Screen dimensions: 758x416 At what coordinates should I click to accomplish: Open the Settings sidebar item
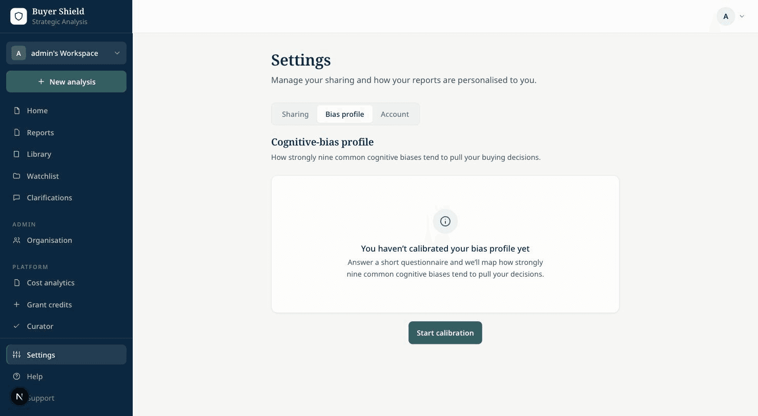pos(66,355)
